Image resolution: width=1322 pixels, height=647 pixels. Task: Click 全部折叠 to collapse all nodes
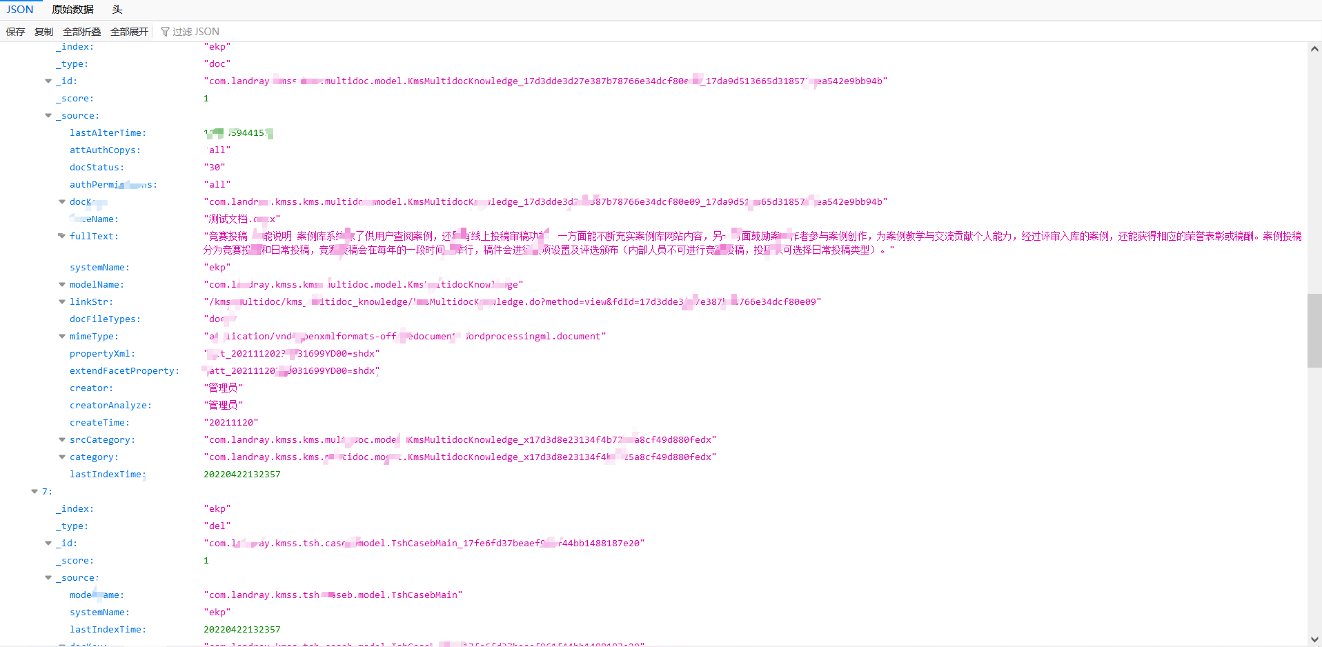(x=81, y=32)
